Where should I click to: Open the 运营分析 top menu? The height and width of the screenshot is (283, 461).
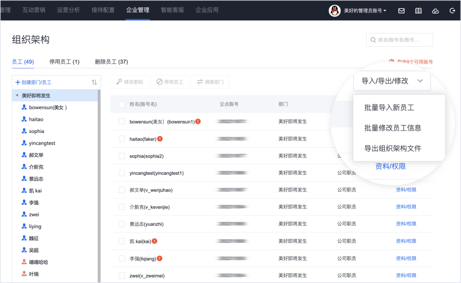pyautogui.click(x=68, y=10)
